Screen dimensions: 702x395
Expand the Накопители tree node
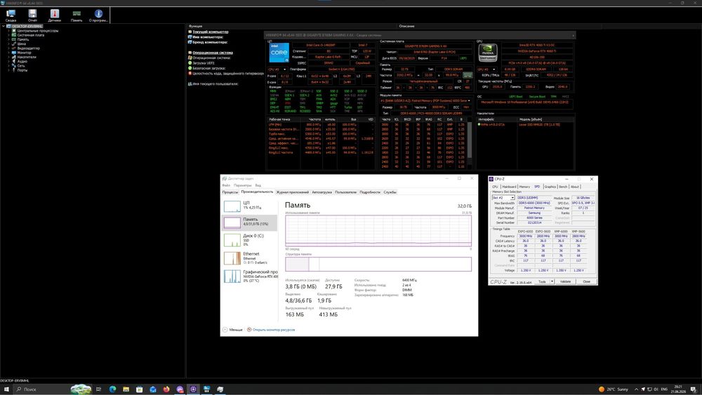point(8,57)
